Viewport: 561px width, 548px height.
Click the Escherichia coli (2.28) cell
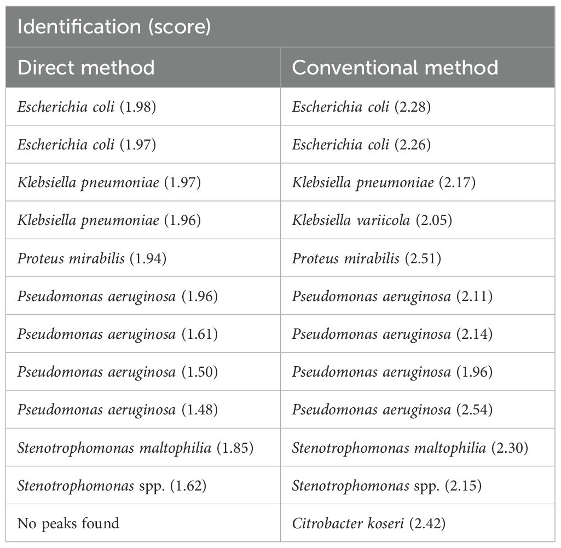tap(361, 107)
